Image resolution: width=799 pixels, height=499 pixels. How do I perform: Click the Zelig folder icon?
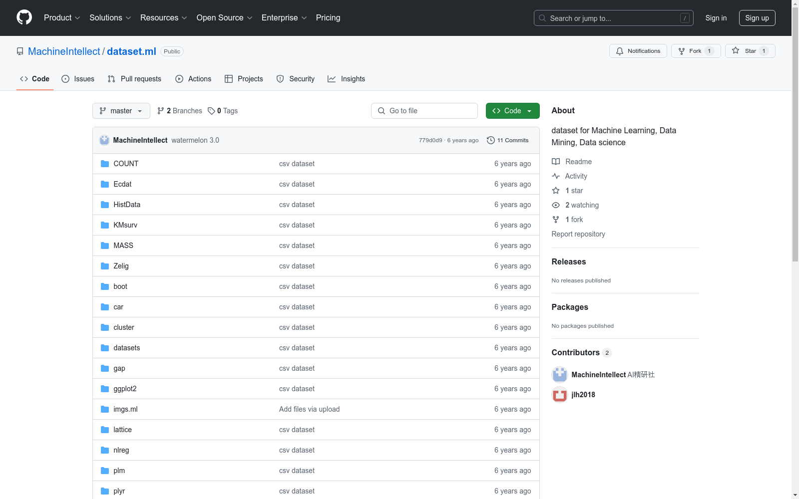point(105,266)
